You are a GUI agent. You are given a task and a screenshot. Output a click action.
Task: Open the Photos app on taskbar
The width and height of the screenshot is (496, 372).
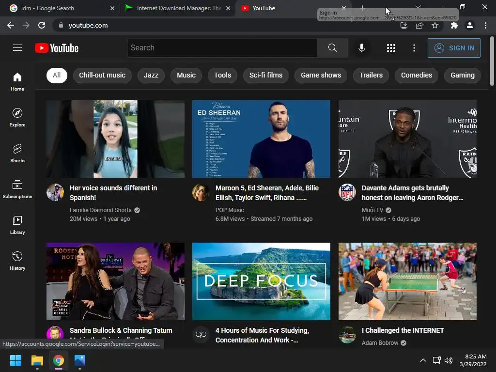click(80, 360)
